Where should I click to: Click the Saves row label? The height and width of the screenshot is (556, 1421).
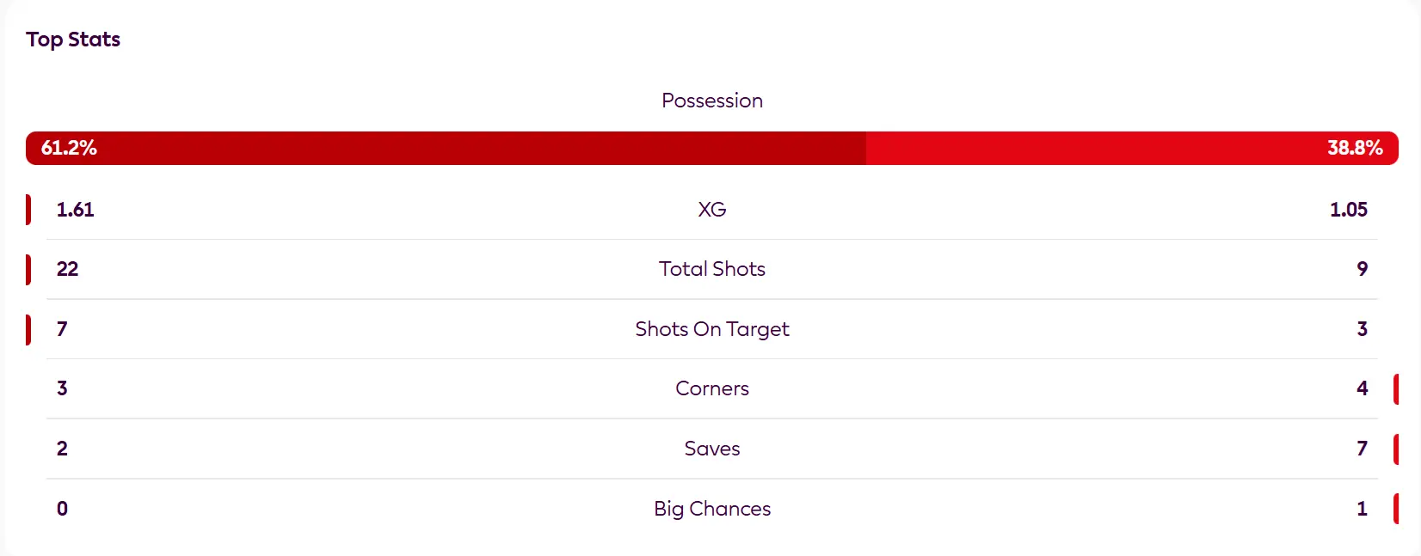(712, 449)
